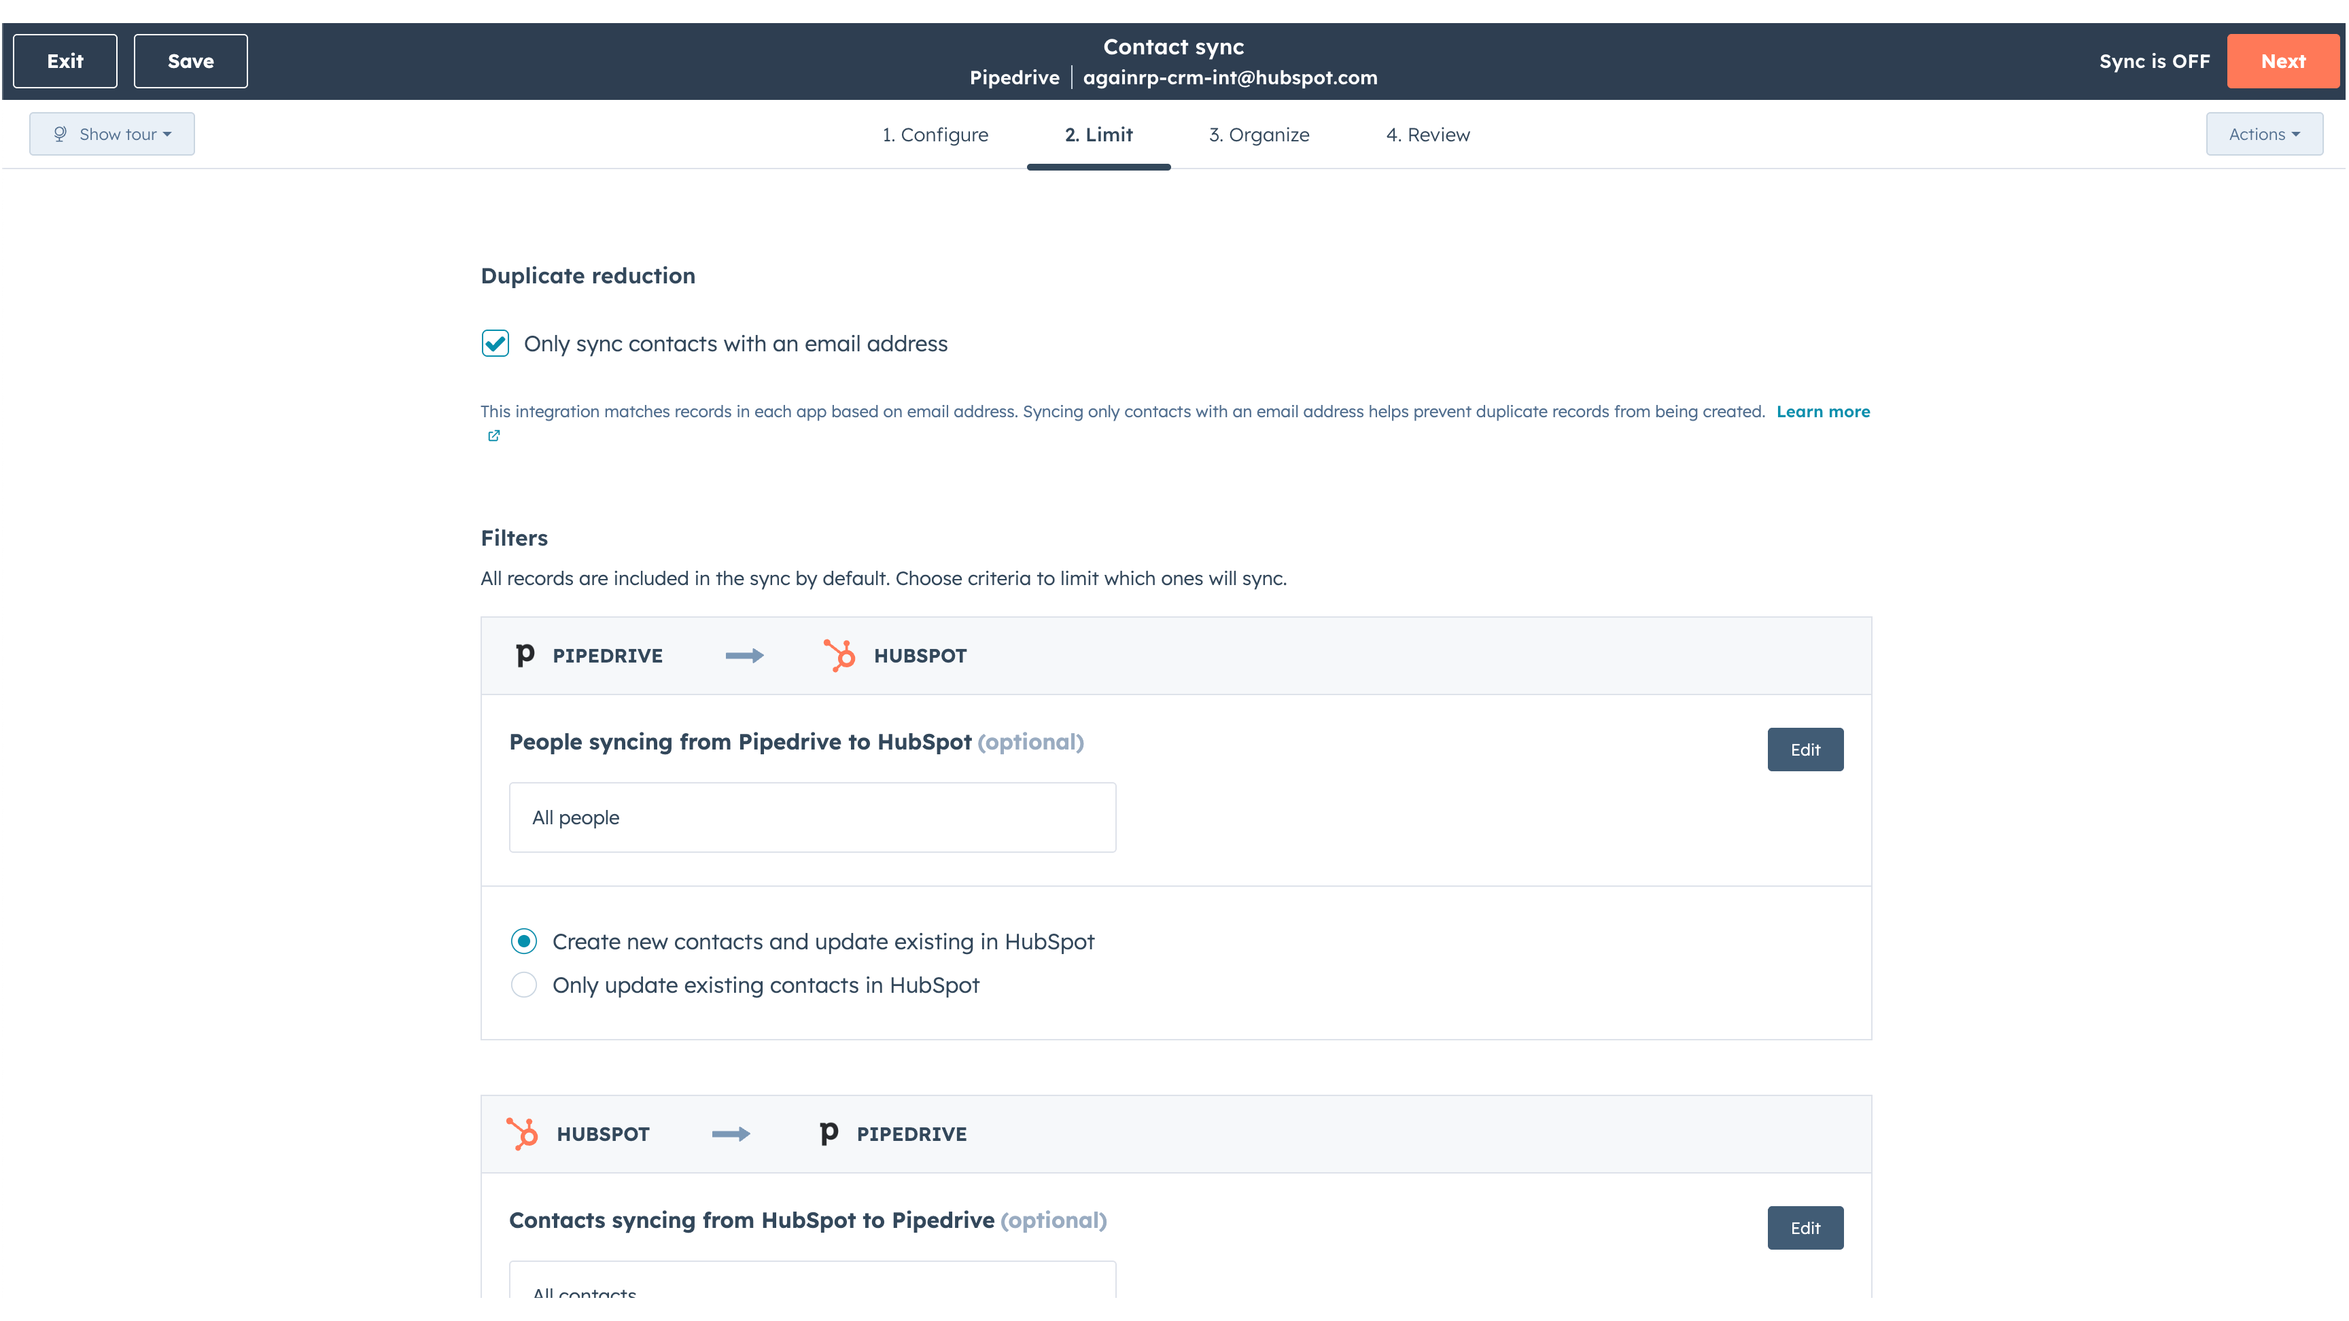Click the Learn more link
Image resolution: width=2349 pixels, height=1321 pixels.
coord(1822,411)
